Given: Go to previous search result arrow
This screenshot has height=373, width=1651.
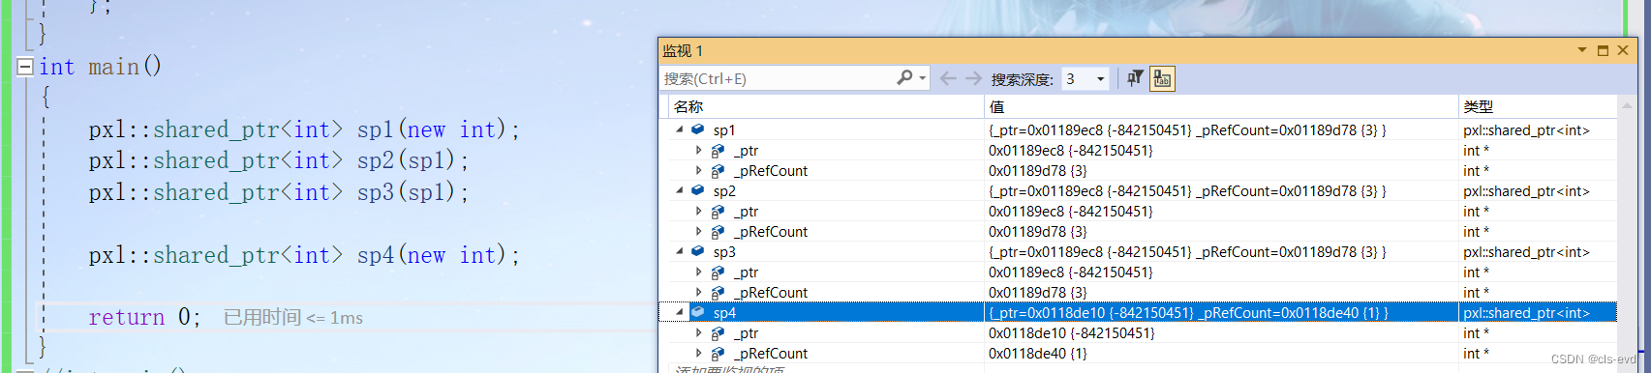Looking at the screenshot, I should (x=948, y=78).
